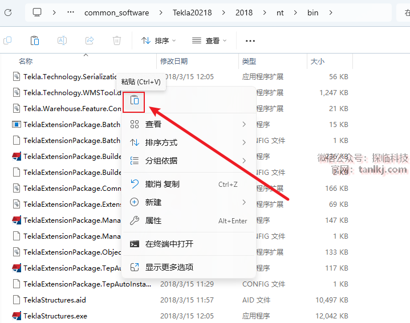Click the rename icon in the toolbar
Viewport: 410px width, 323px height.
click(x=62, y=40)
